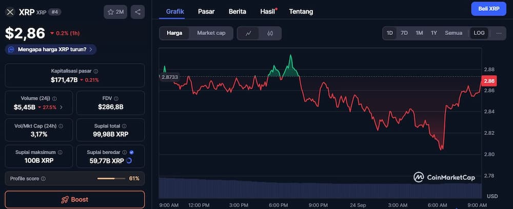This screenshot has height=209, width=513.
Task: Click the 99,98B XRP total supply value
Action: pos(111,135)
